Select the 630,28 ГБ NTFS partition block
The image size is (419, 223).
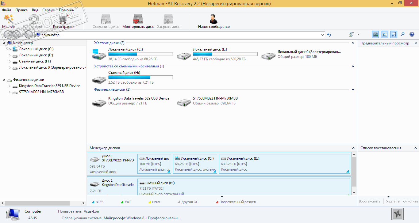point(284,164)
